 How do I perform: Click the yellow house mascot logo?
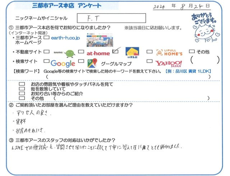tap(132, 53)
